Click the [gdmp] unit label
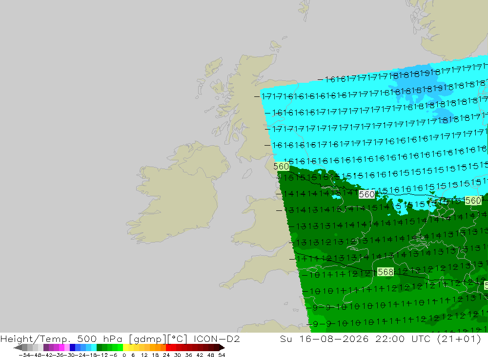 coord(147,339)
